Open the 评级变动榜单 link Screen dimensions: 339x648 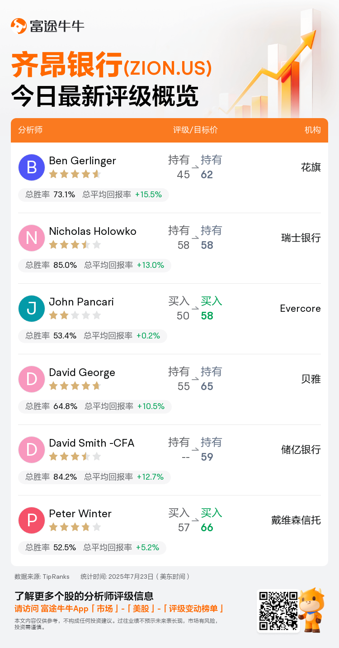[193, 609]
